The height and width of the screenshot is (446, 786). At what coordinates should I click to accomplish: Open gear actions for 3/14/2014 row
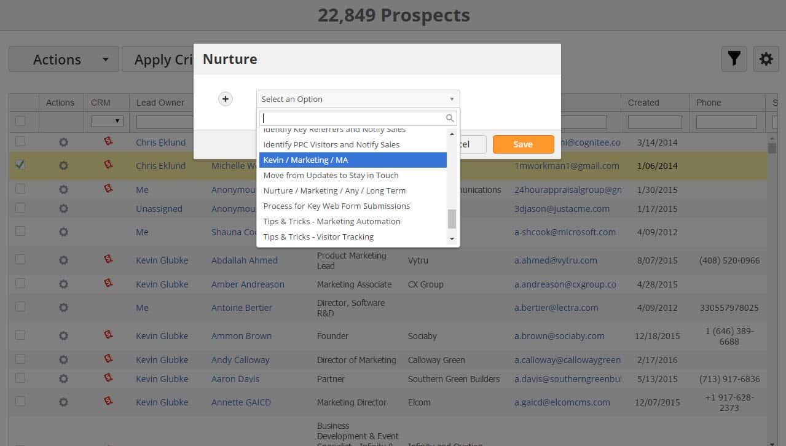click(63, 143)
